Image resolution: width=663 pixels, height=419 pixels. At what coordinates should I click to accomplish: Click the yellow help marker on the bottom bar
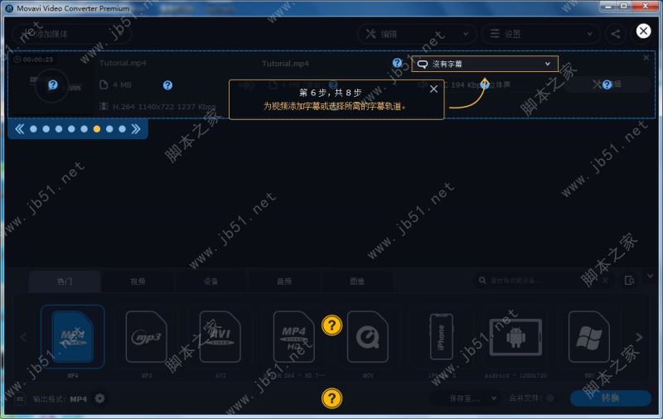332,398
